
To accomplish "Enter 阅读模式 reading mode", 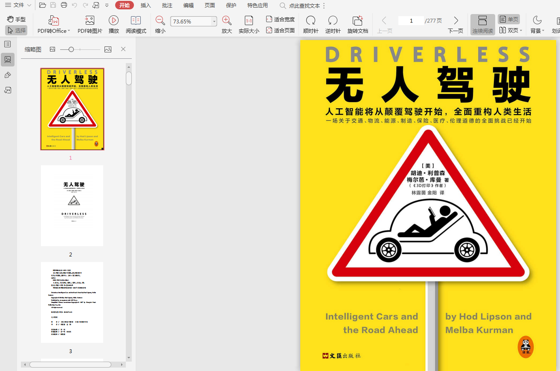I will 136,25.
